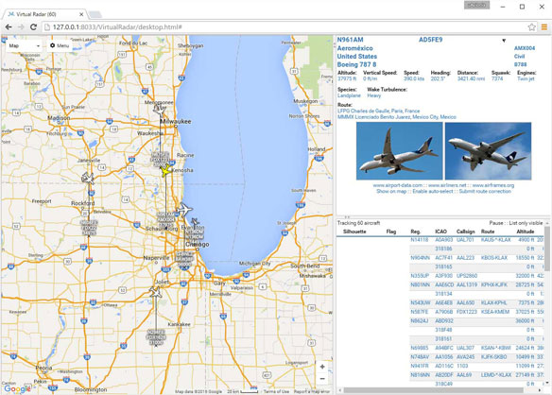Image resolution: width=552 pixels, height=395 pixels.
Task: Zoom in the map with plus button
Action: (x=322, y=367)
